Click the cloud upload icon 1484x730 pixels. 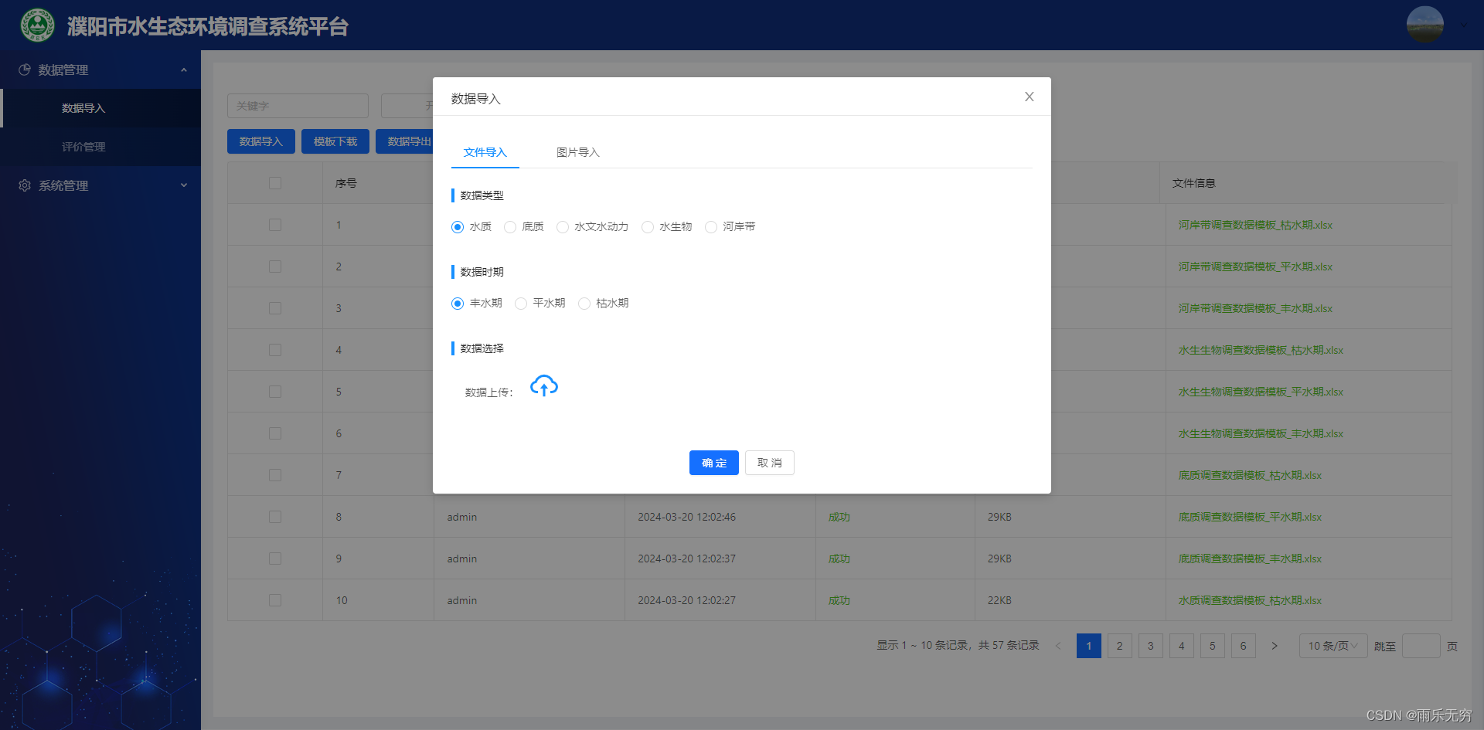544,385
